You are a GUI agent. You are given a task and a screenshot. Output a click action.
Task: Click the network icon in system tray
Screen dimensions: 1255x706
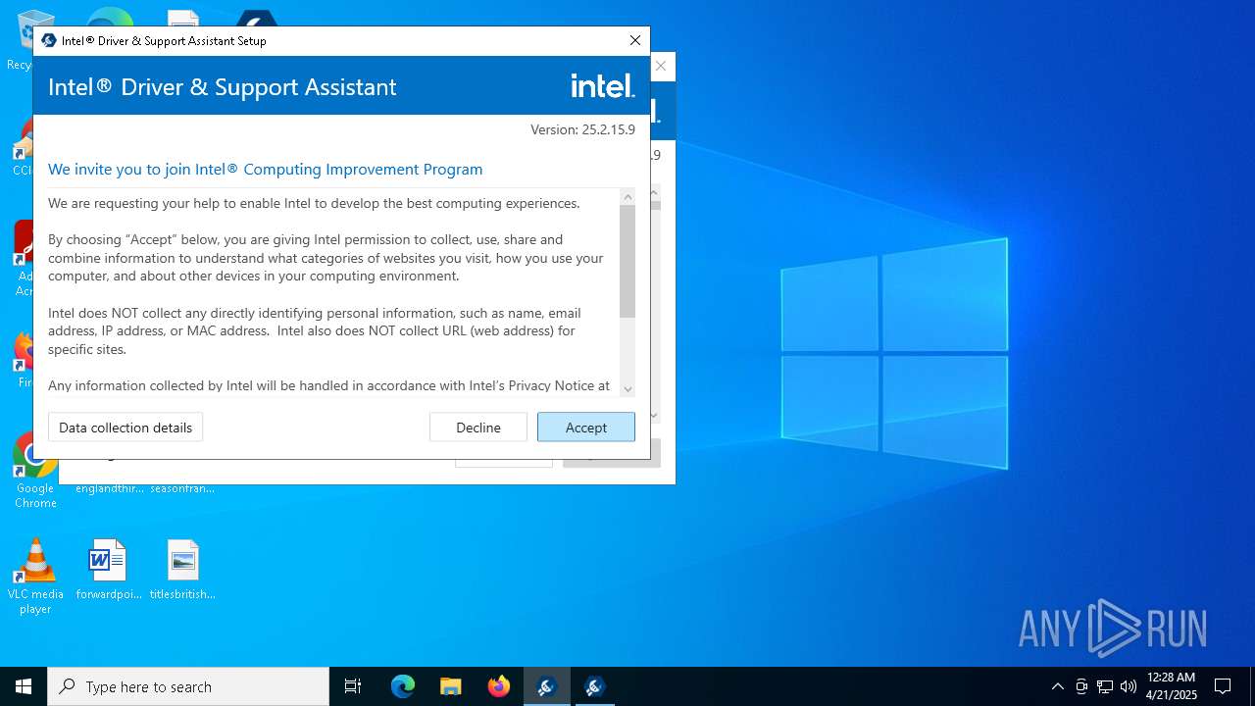[1105, 686]
